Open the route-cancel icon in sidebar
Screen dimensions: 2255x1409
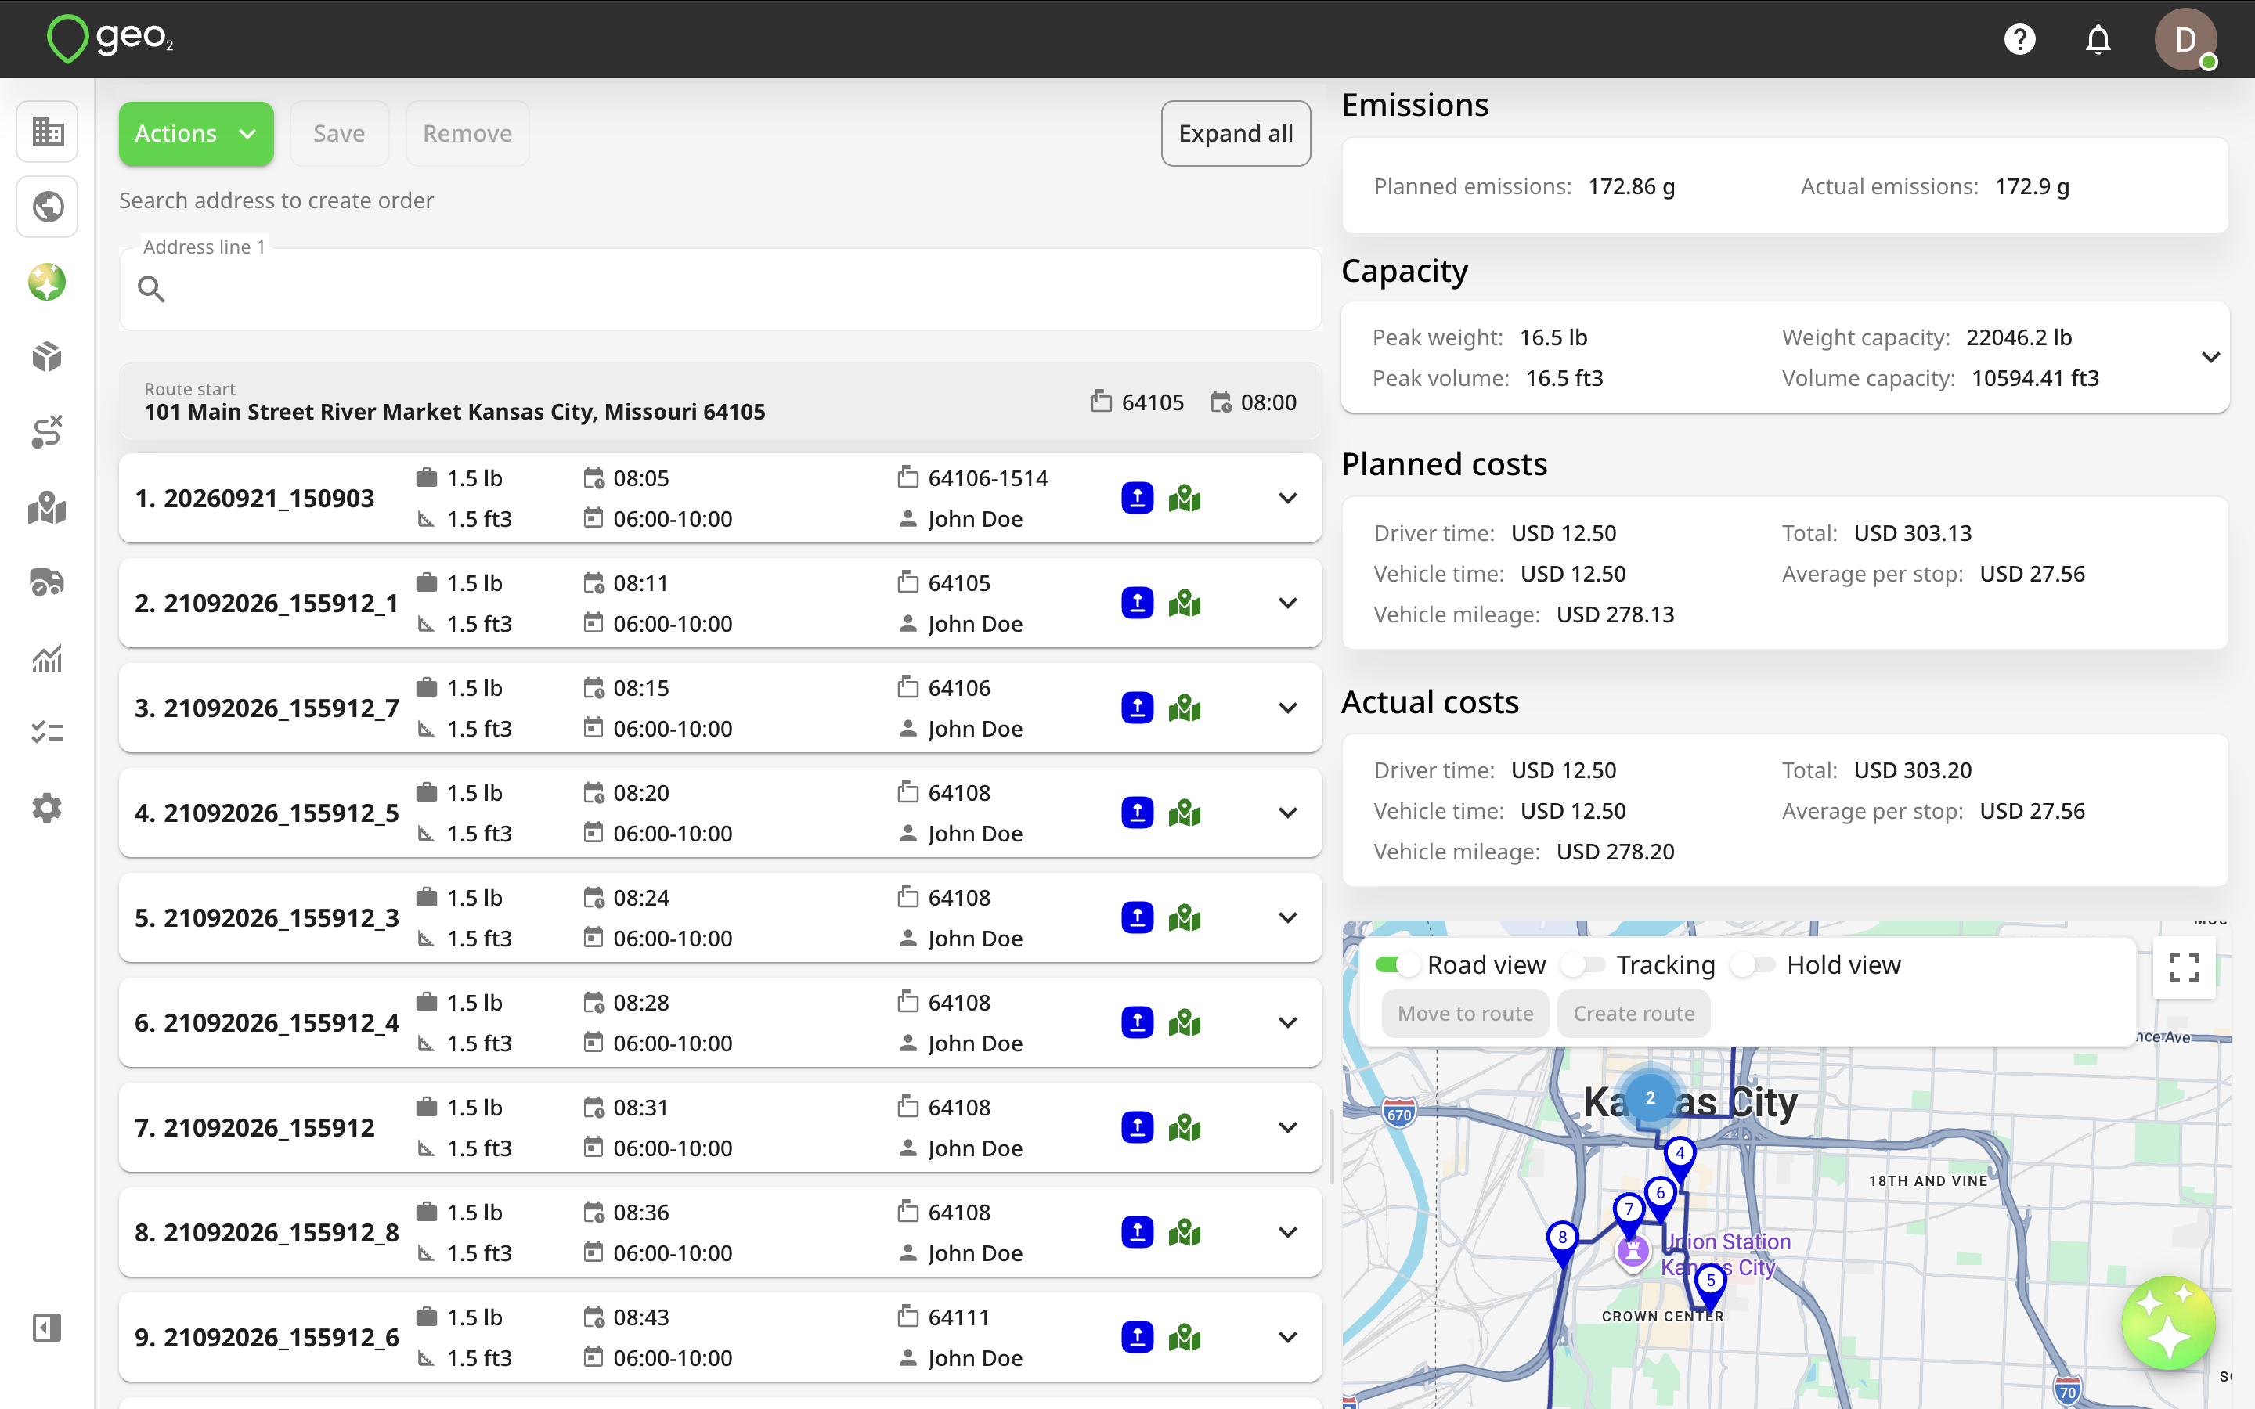[x=47, y=432]
